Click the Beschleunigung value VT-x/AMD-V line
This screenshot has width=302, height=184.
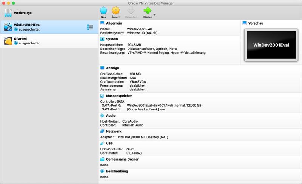point(166,52)
